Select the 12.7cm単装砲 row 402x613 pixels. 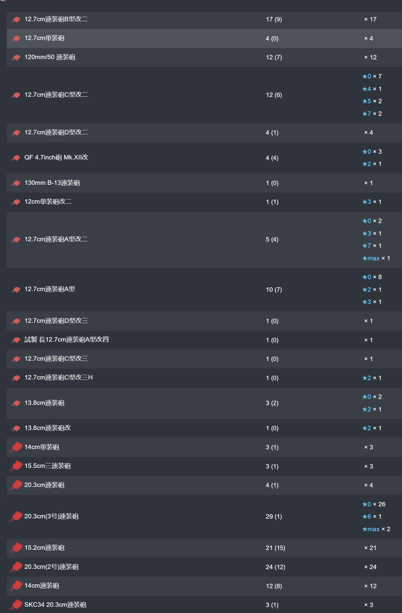point(204,39)
